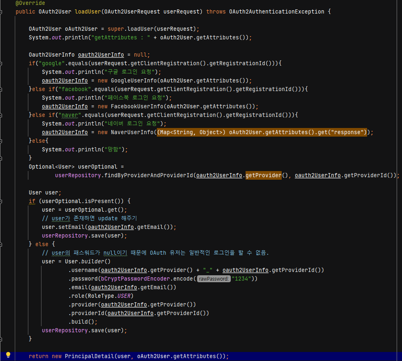Click the "naver" string literal
402x361 pixels.
pos(70,115)
